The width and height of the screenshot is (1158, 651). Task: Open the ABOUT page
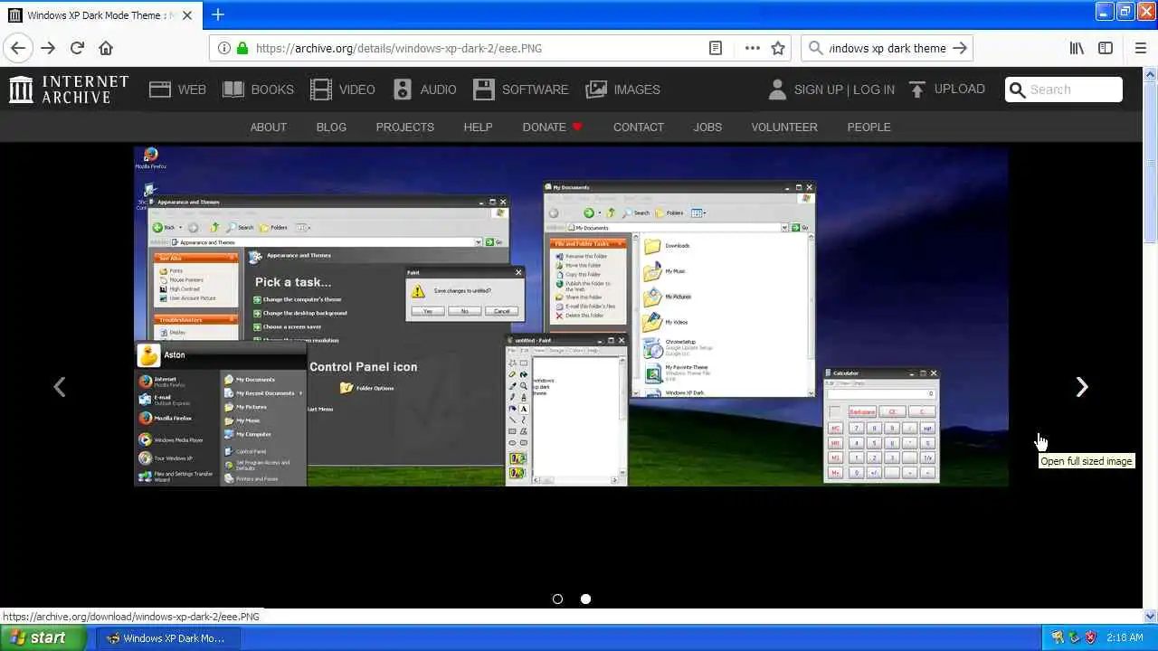(269, 127)
